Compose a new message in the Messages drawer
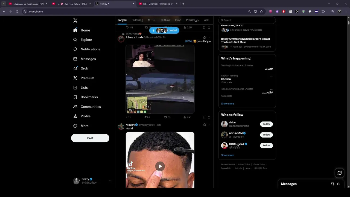 click(x=332, y=184)
